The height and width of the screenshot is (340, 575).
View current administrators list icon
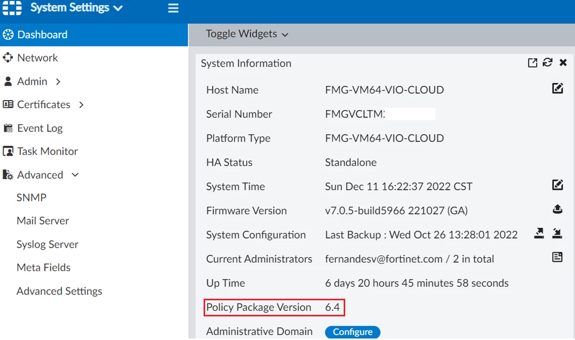pyautogui.click(x=558, y=257)
